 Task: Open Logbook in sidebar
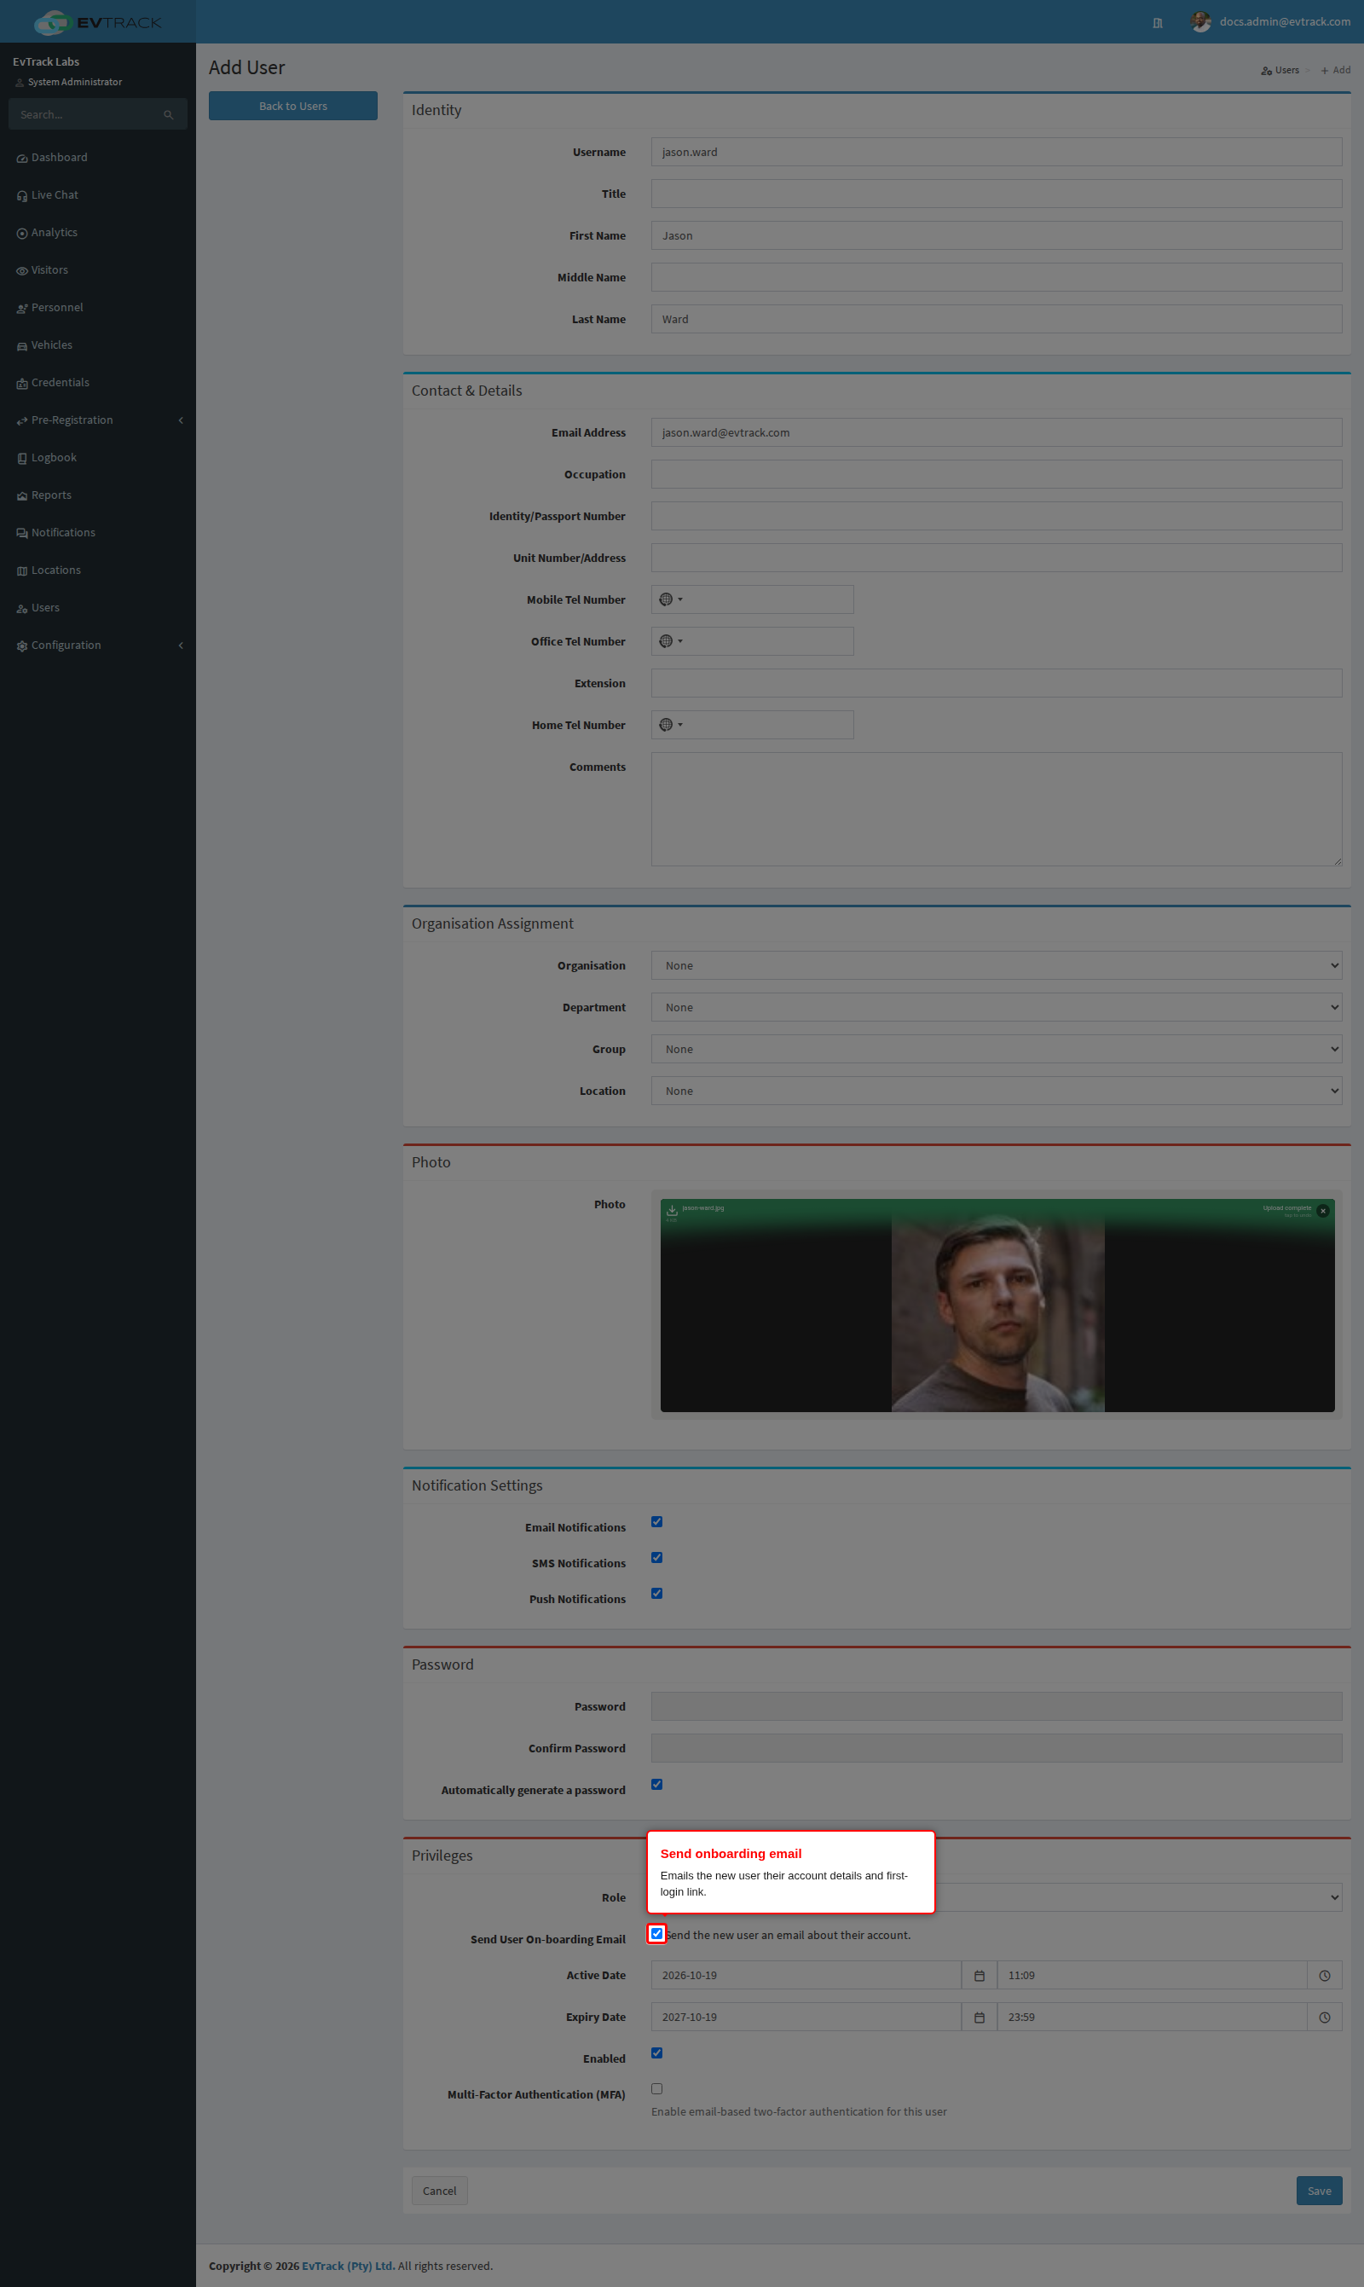coord(97,458)
